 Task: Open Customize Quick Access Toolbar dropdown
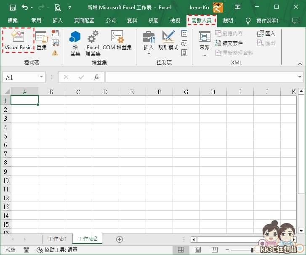(x=70, y=8)
